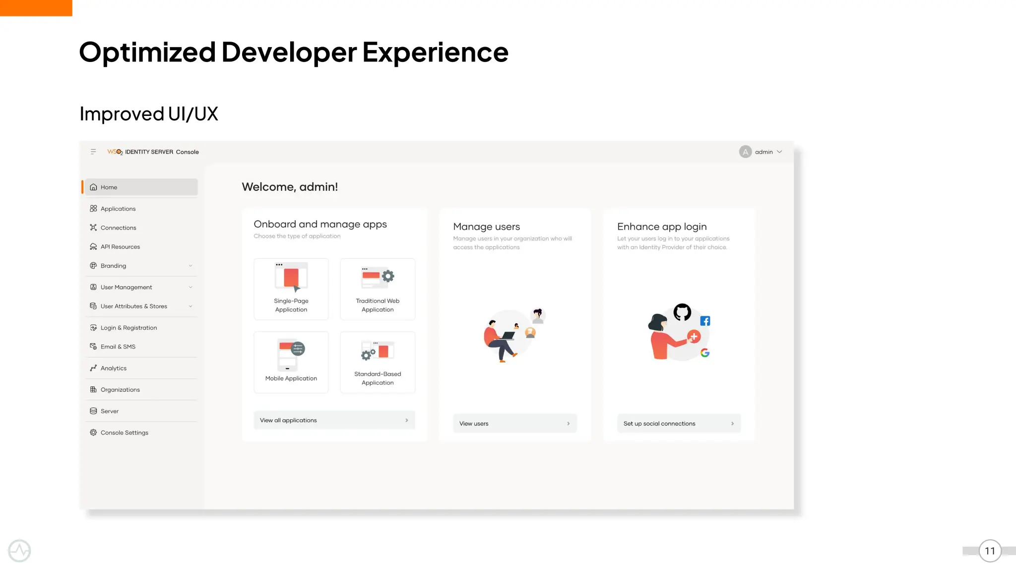Click the View users button
The image size is (1016, 571).
(x=515, y=423)
